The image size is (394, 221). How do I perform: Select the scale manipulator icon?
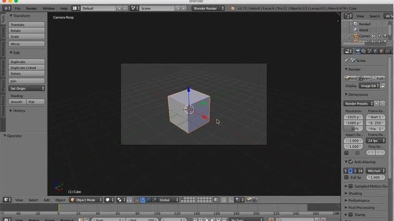(155, 200)
